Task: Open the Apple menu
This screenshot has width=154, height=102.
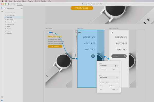Action: [x=3, y=1]
